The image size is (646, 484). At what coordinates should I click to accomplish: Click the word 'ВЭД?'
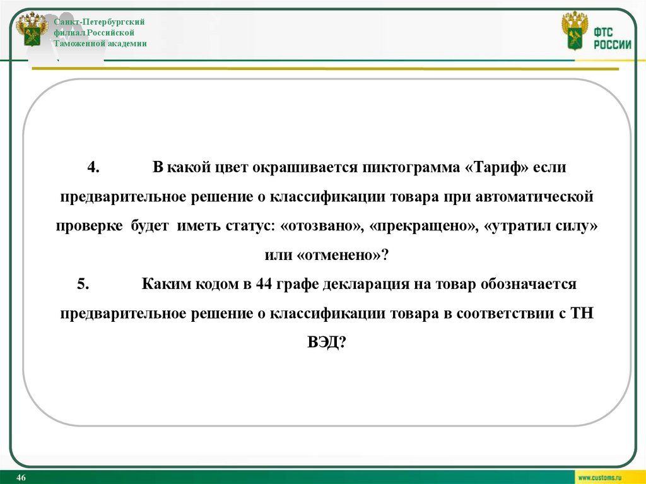pos(326,342)
